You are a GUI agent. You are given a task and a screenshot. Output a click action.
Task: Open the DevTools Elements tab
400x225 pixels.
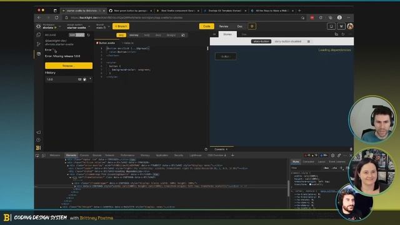point(71,156)
